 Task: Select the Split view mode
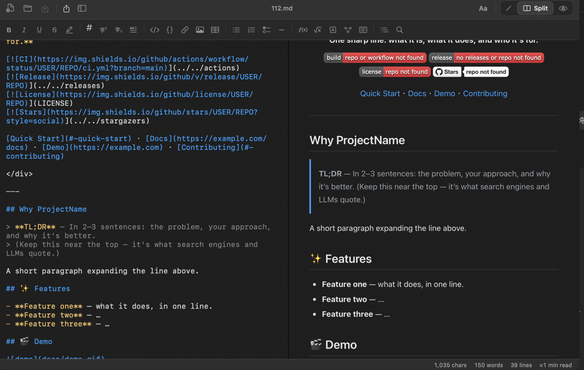tap(535, 8)
